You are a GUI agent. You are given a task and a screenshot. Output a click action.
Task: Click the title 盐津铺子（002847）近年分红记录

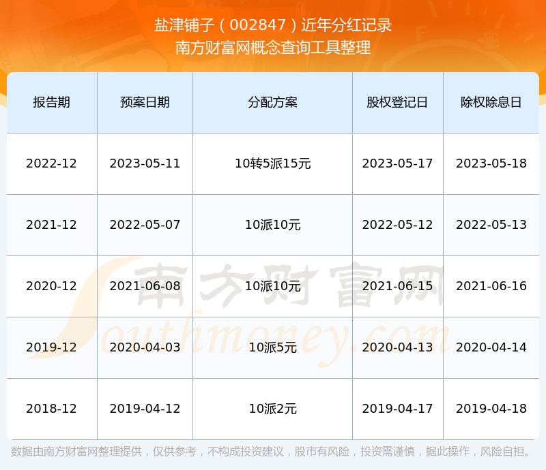point(273,25)
